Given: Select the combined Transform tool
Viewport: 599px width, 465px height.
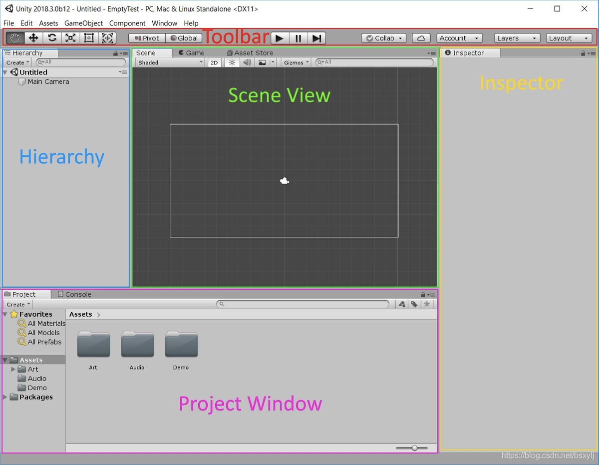Looking at the screenshot, I should (107, 38).
